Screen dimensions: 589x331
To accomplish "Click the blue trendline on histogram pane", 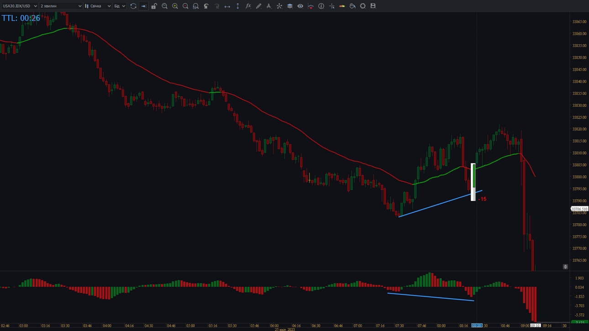I will pyautogui.click(x=431, y=297).
